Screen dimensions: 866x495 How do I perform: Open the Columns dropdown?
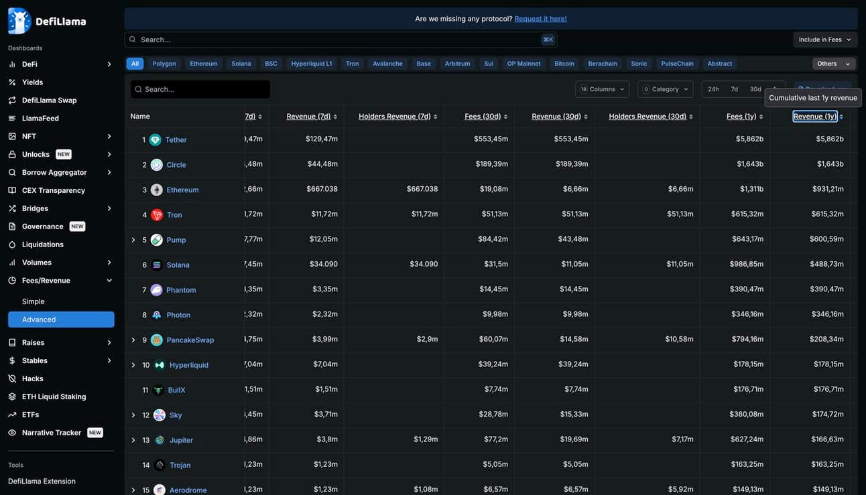point(603,89)
